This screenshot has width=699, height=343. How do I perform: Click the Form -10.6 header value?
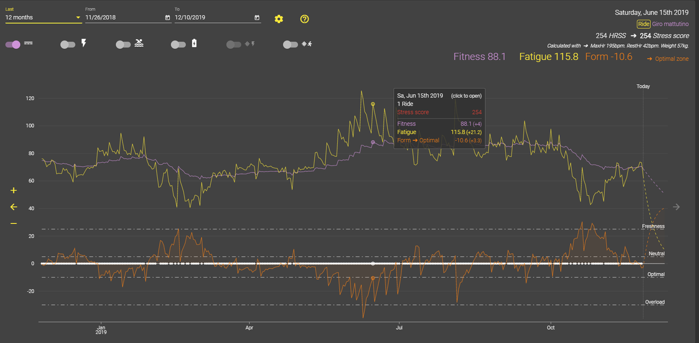[x=609, y=57]
